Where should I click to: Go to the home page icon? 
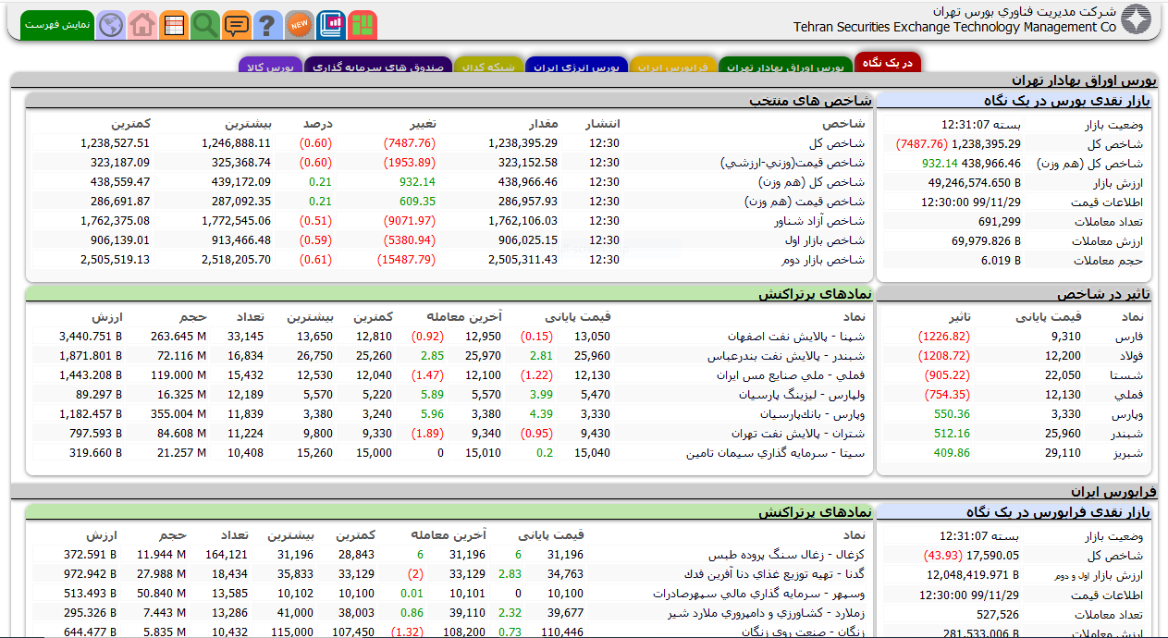click(x=142, y=25)
